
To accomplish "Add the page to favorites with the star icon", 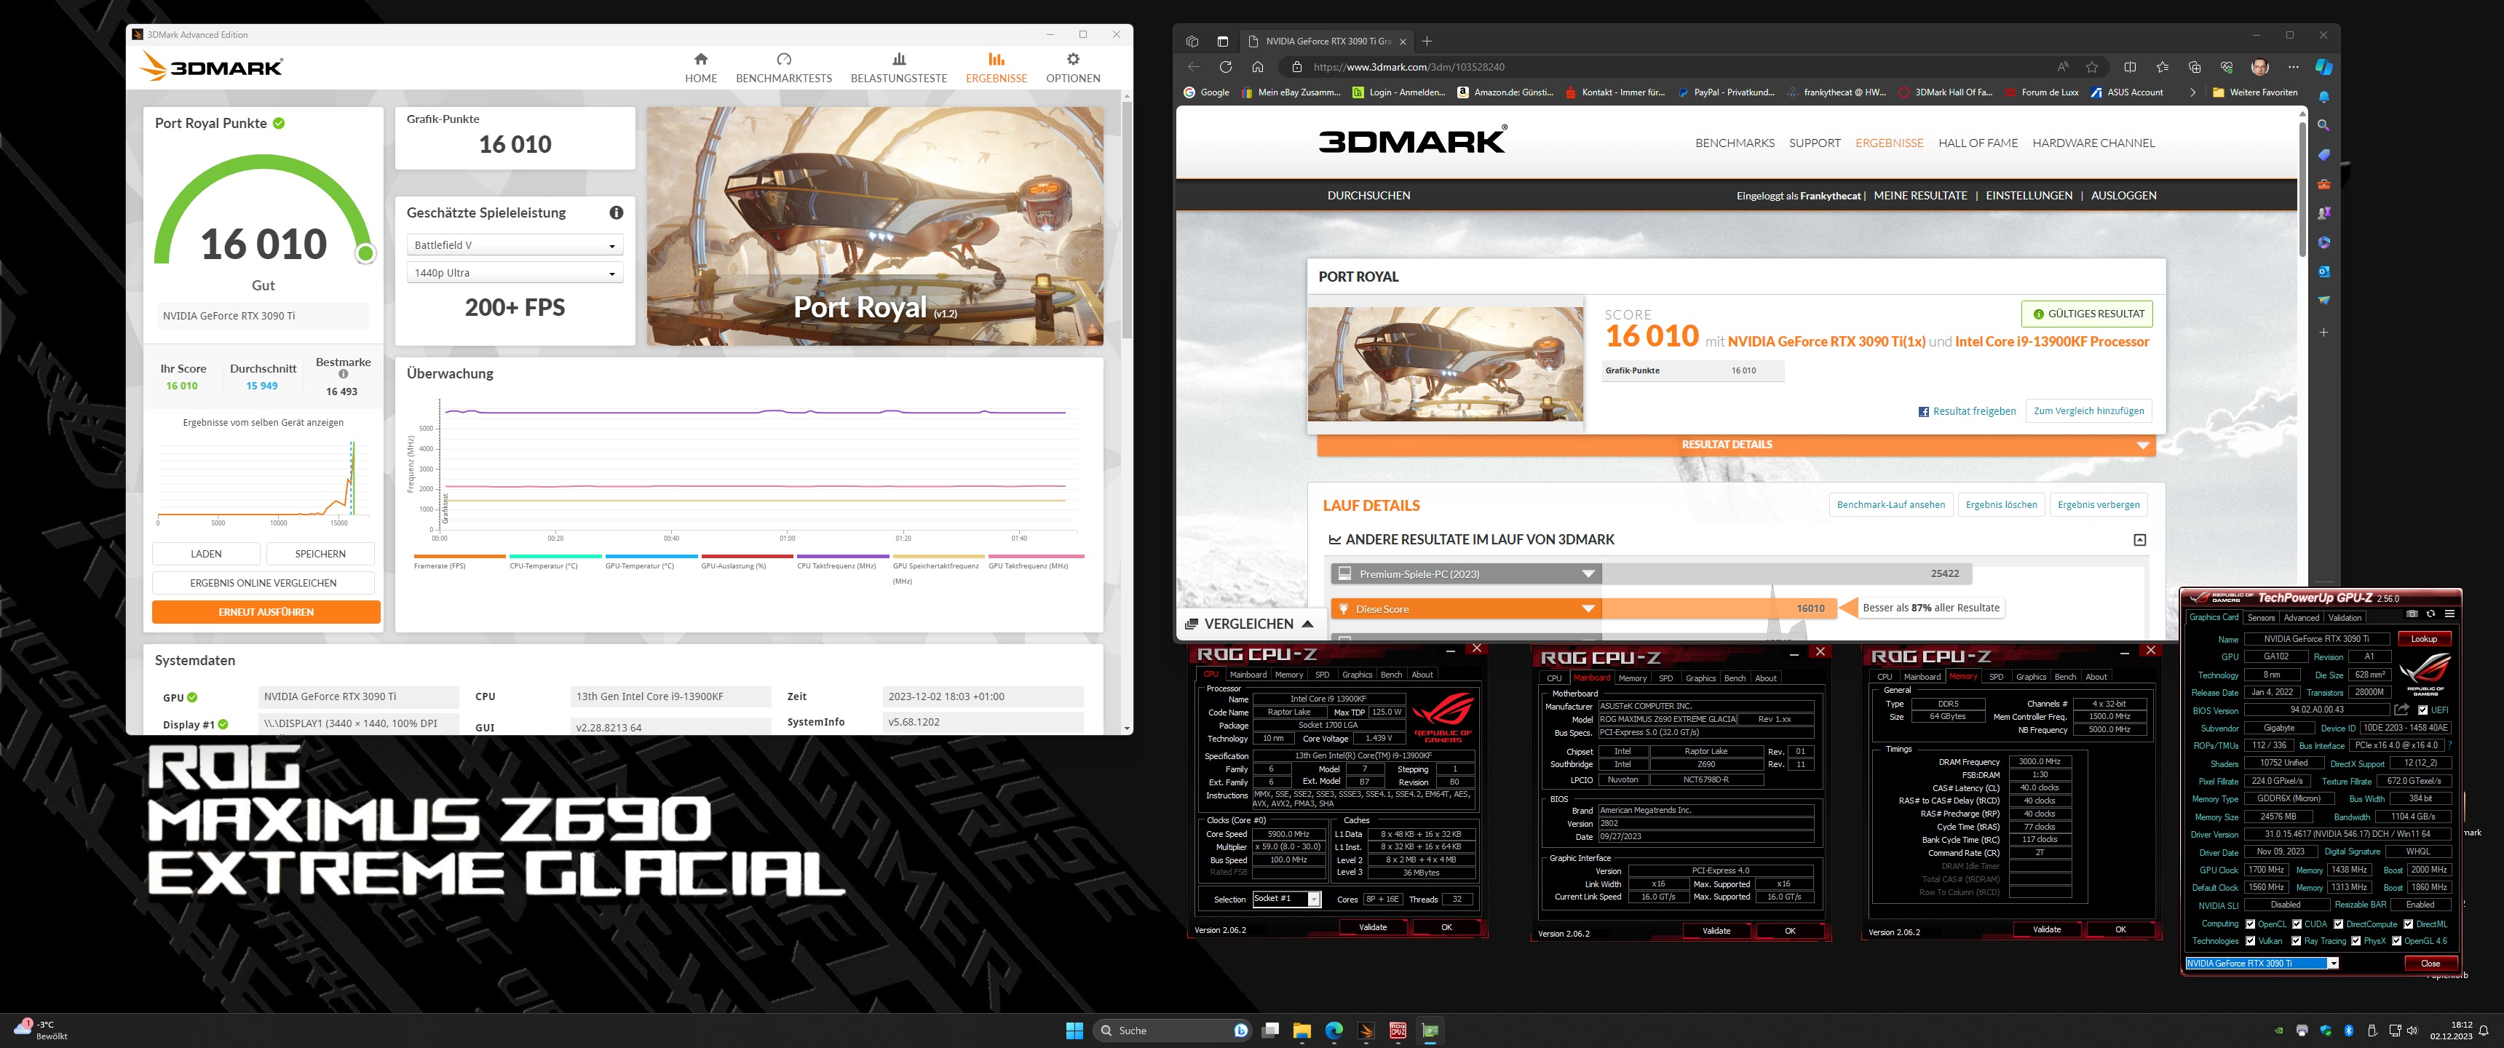I will (2092, 67).
